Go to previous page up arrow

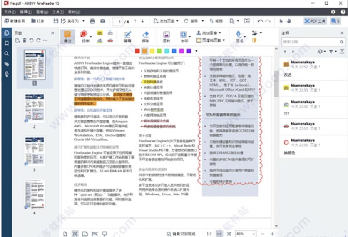[x=135, y=21]
